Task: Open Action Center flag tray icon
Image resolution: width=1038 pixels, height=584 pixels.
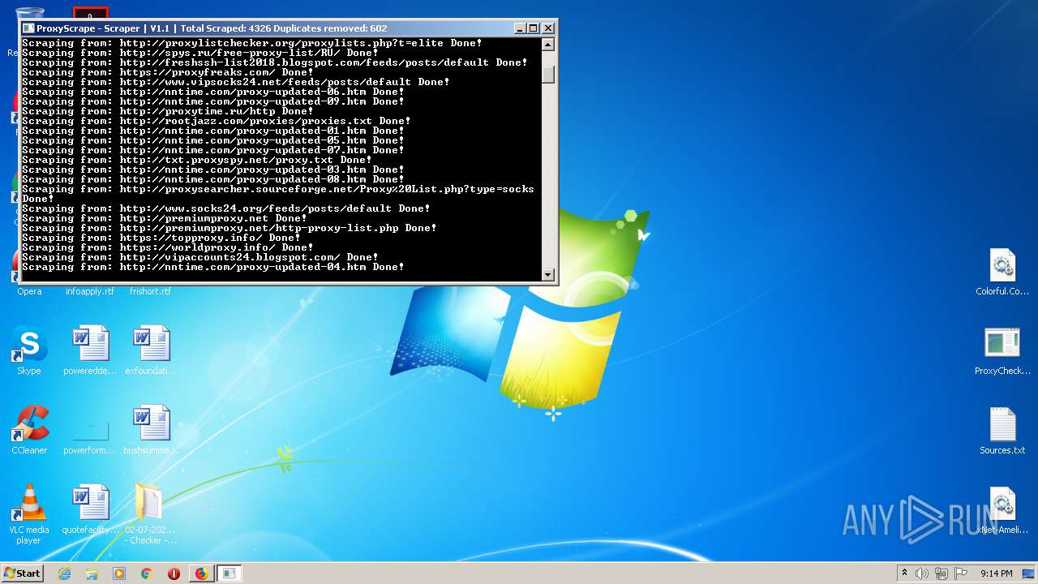Action: tap(961, 573)
